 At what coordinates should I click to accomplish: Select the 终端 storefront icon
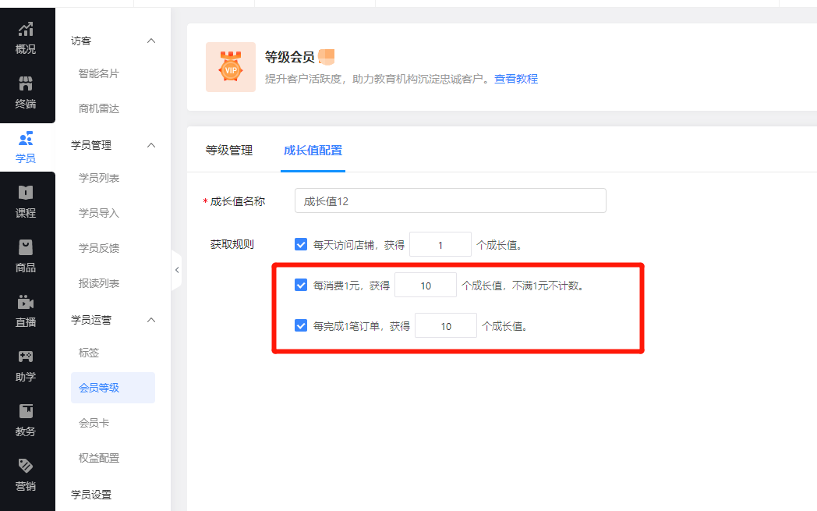coord(26,83)
